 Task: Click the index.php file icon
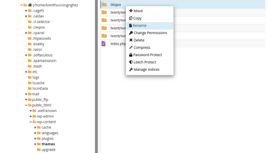104,44
